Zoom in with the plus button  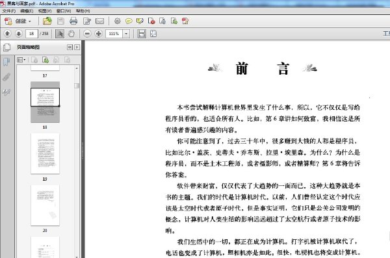point(99,34)
